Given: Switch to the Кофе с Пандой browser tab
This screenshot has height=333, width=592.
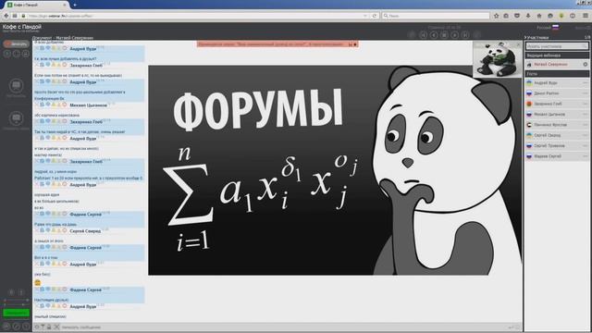Looking at the screenshot, I should 37,5.
